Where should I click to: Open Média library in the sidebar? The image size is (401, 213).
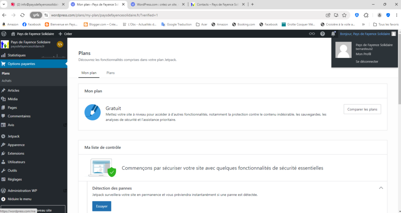(x=13, y=99)
